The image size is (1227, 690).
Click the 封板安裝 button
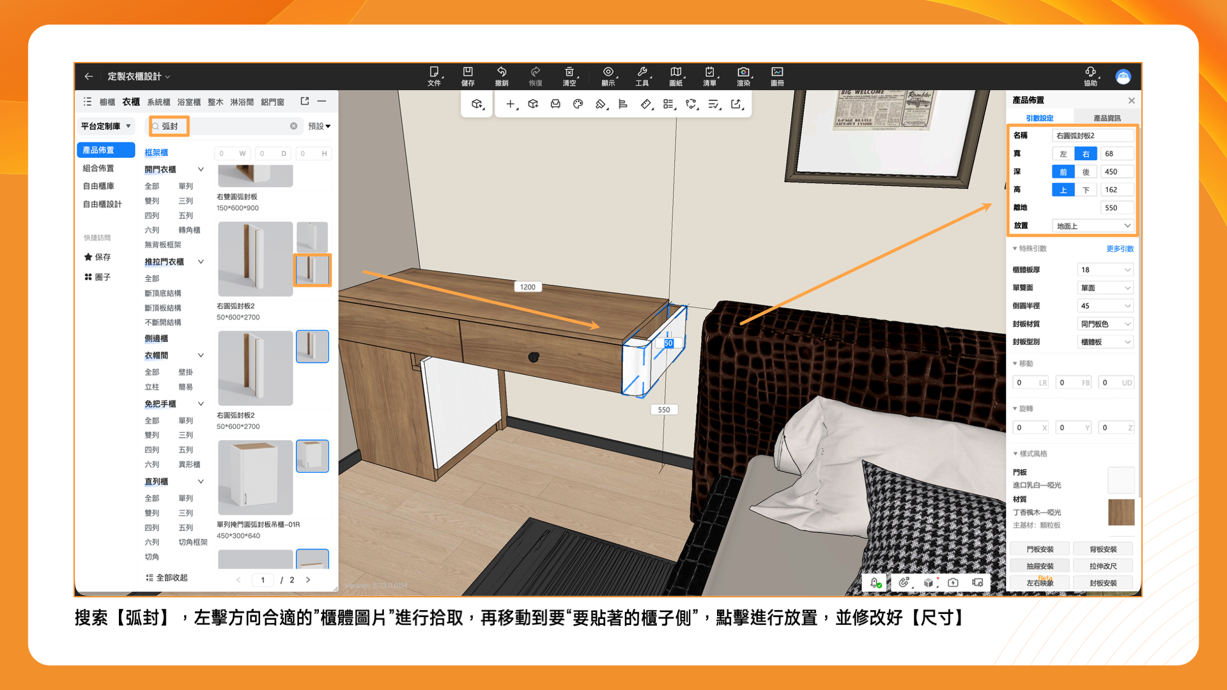(x=1102, y=583)
